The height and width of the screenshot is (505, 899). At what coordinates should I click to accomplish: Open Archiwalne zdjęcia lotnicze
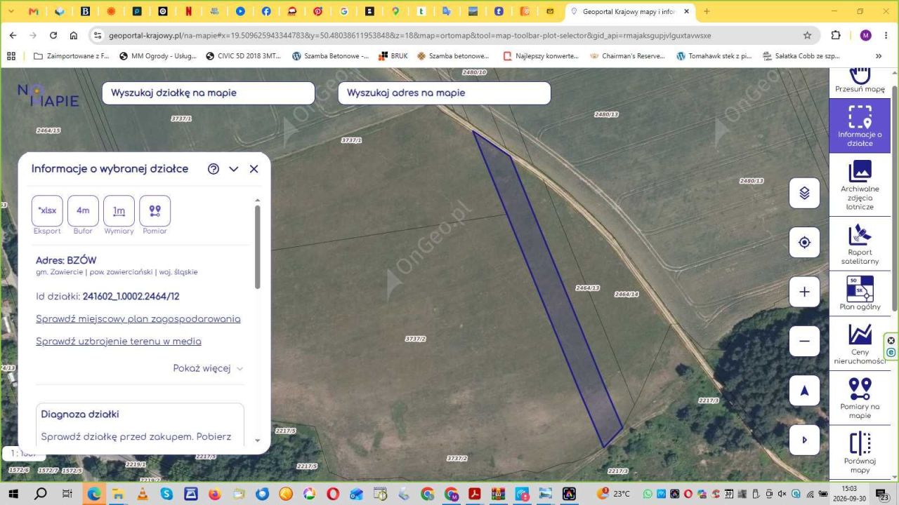tap(860, 185)
